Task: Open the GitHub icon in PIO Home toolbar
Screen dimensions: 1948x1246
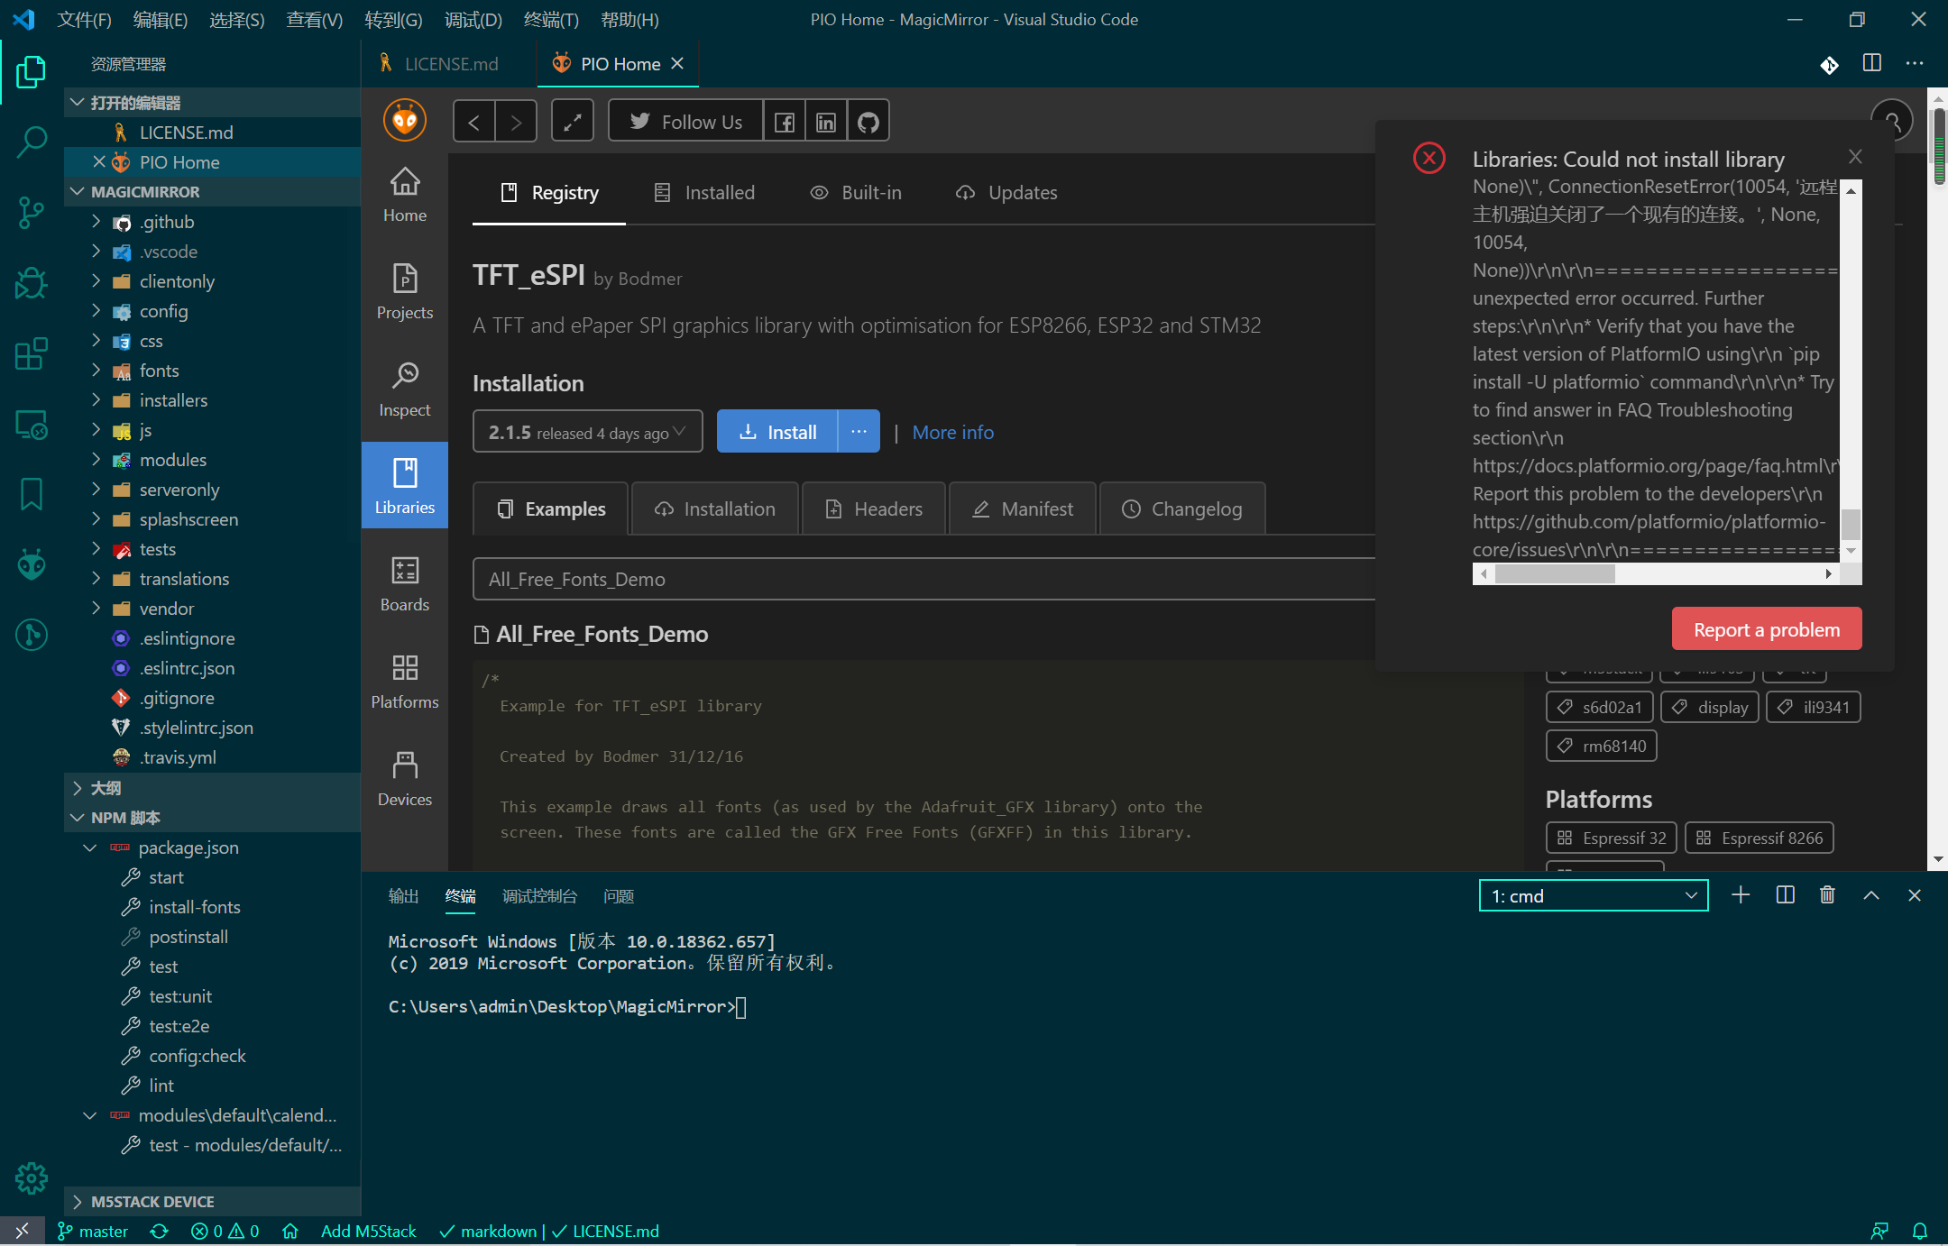Action: tap(868, 120)
